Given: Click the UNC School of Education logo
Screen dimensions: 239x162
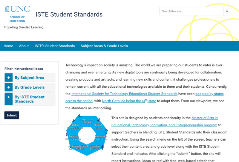Looking at the screenshot, I should [x=17, y=14].
